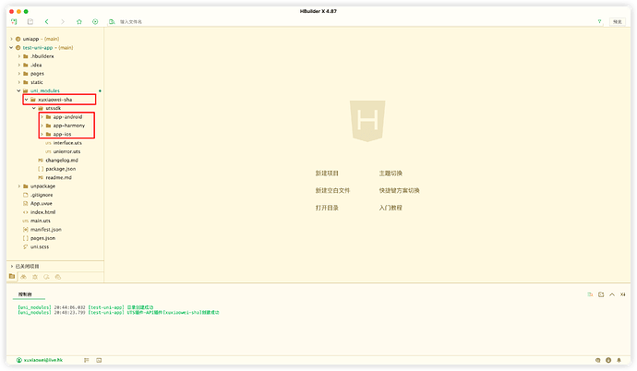Click the save file icon in toolbar
The width and height of the screenshot is (637, 371).
click(30, 20)
